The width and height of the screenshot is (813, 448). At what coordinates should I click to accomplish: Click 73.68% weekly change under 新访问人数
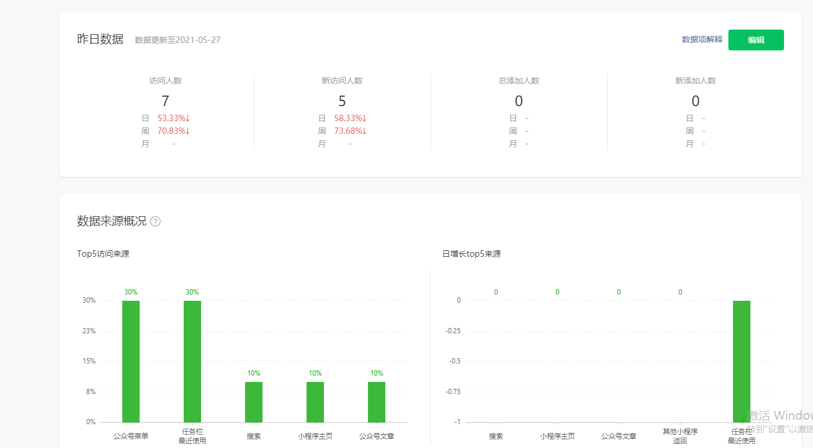351,131
